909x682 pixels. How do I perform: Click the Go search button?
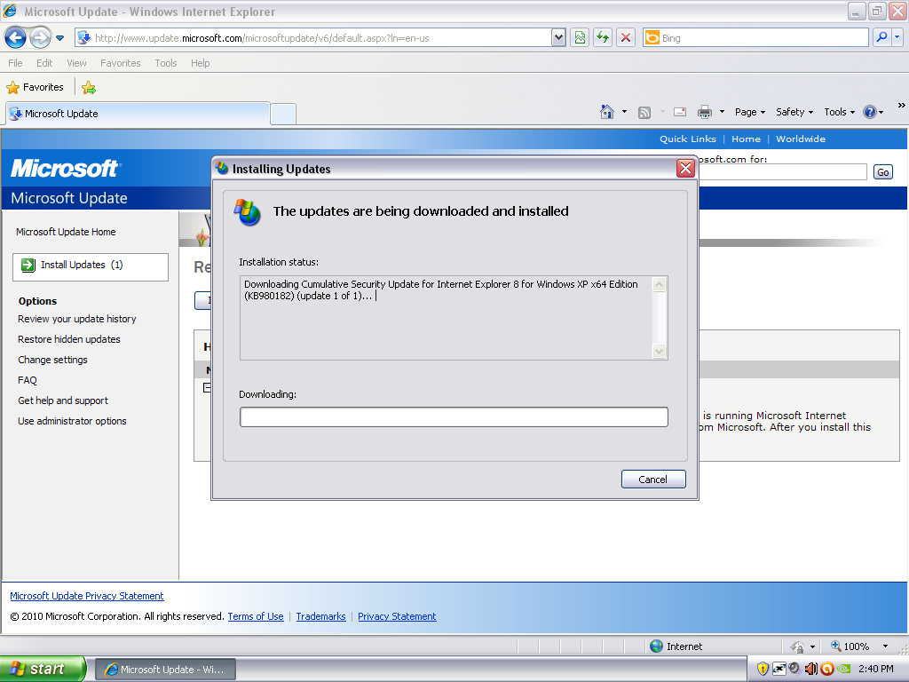(x=883, y=172)
